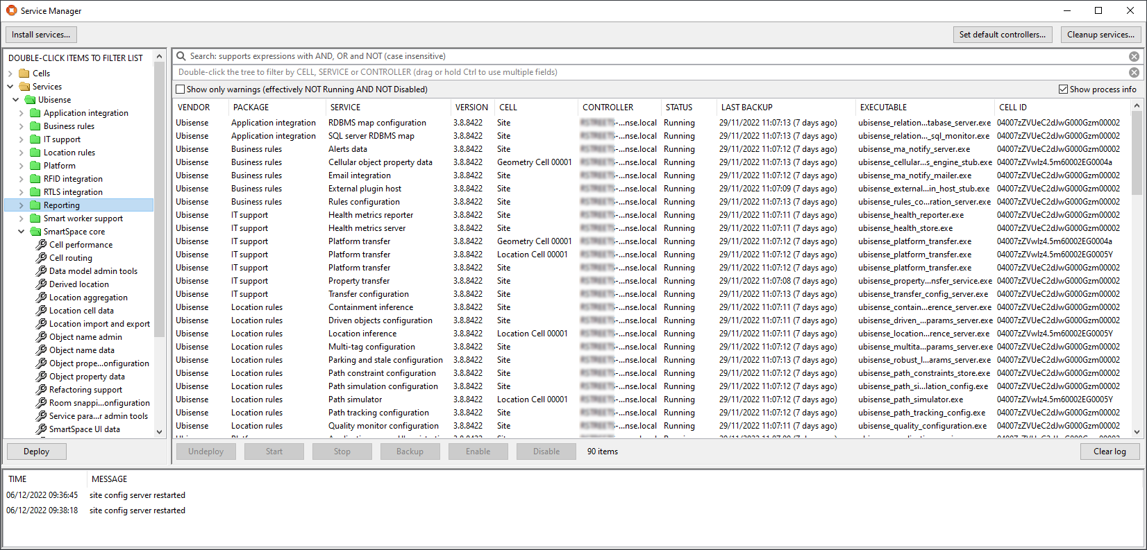Sort by the SERVICE column header
Image resolution: width=1147 pixels, height=550 pixels.
[388, 108]
